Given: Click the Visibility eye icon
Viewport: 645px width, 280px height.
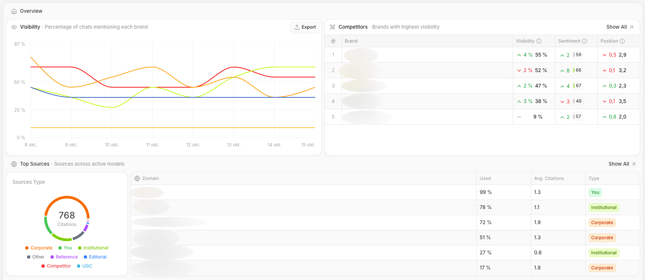Looking at the screenshot, I should click(x=14, y=27).
